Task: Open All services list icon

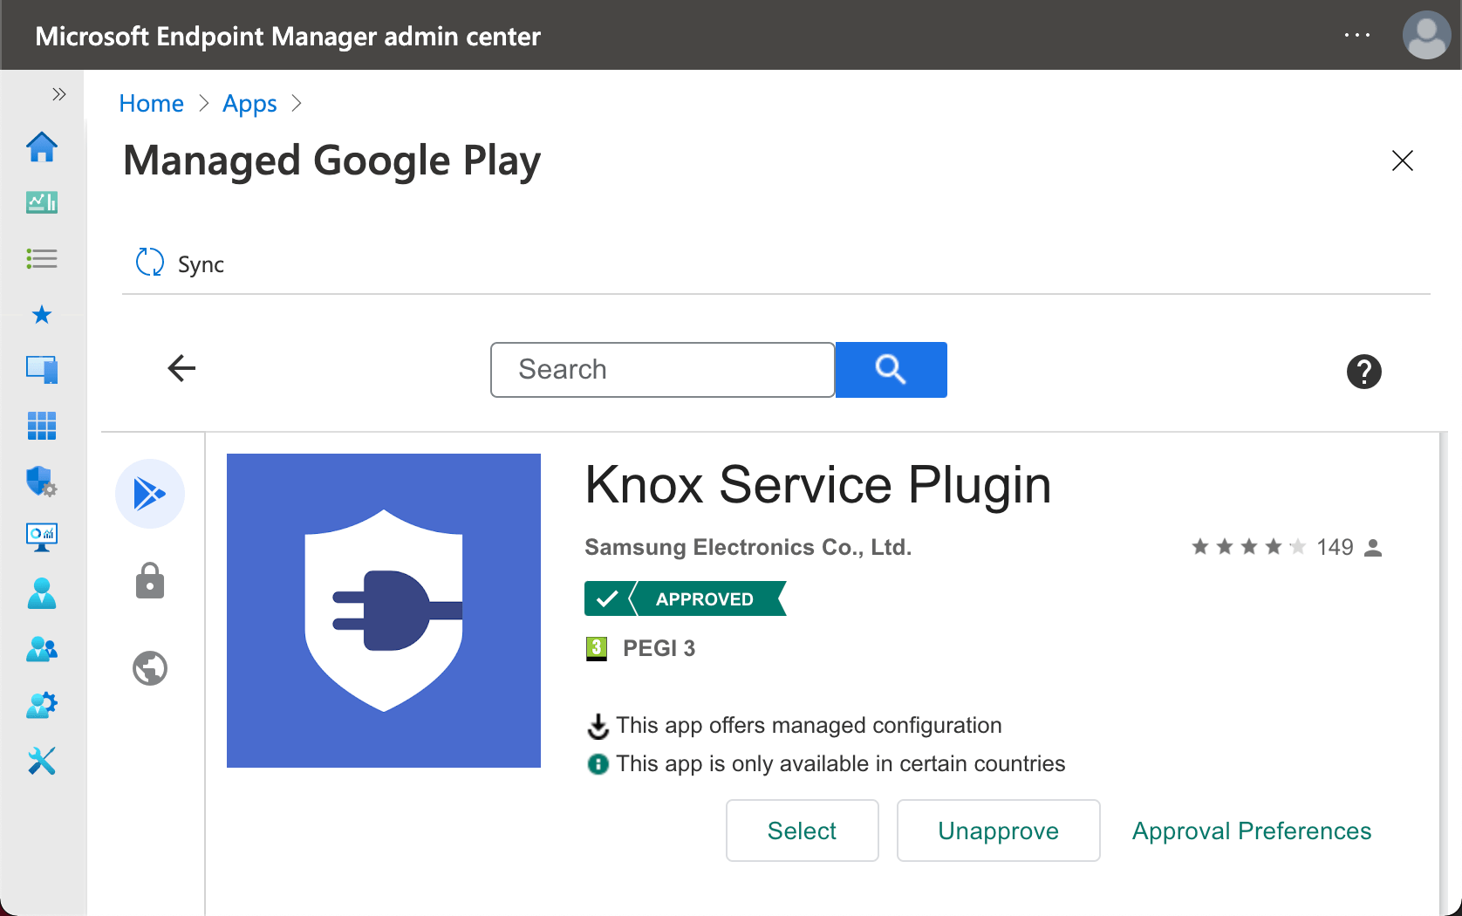Action: tap(42, 258)
